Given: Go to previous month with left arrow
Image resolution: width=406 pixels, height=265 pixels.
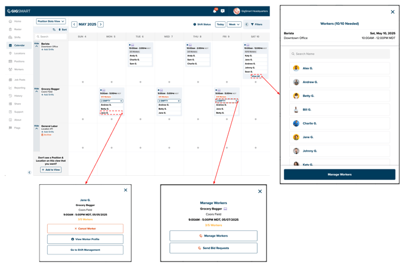Looking at the screenshot, I should [74, 24].
